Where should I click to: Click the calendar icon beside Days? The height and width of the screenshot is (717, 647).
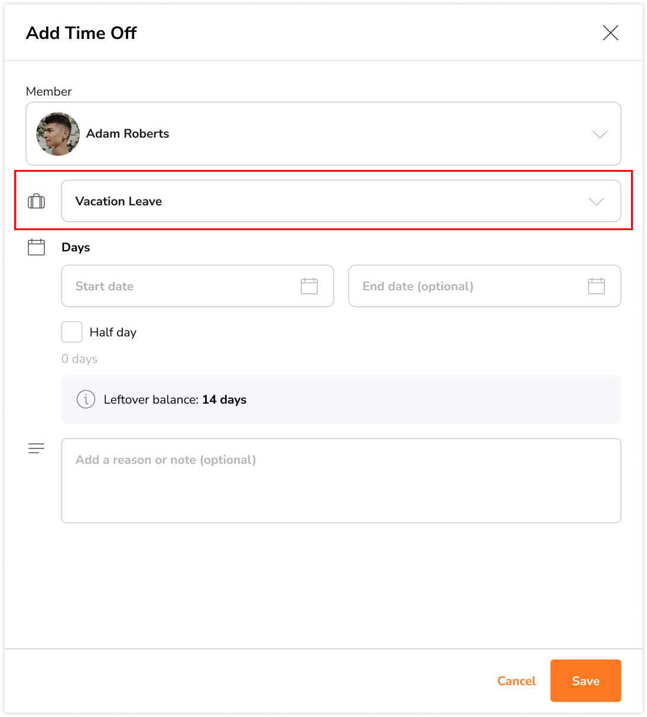point(36,247)
